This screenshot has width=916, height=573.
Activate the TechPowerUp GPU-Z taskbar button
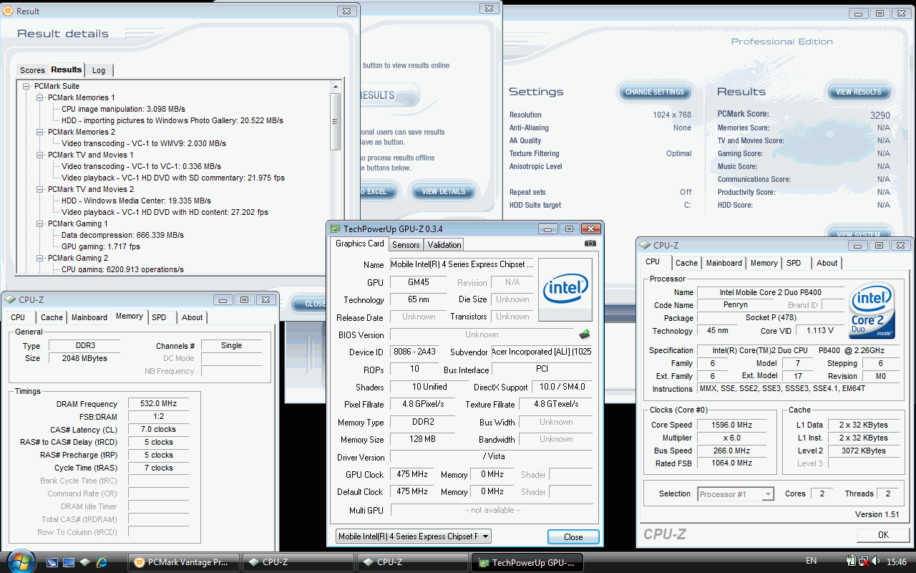(528, 563)
